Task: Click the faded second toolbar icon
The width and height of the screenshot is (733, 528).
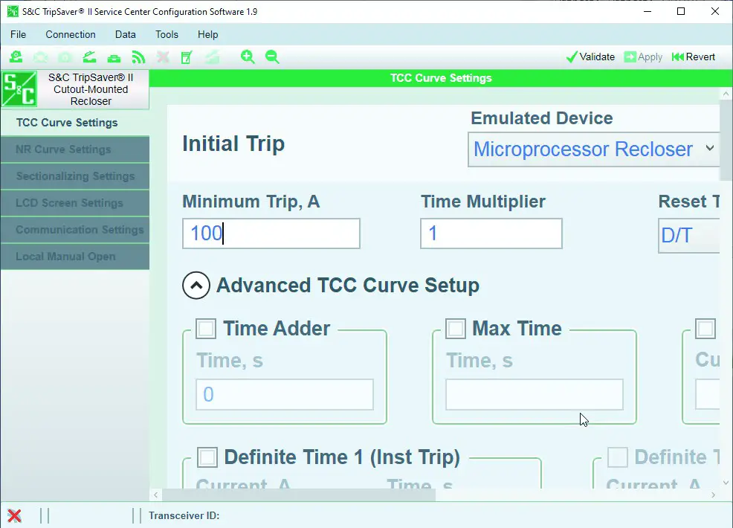Action: (x=41, y=57)
